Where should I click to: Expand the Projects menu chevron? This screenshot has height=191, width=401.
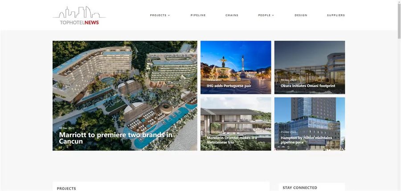pos(169,15)
